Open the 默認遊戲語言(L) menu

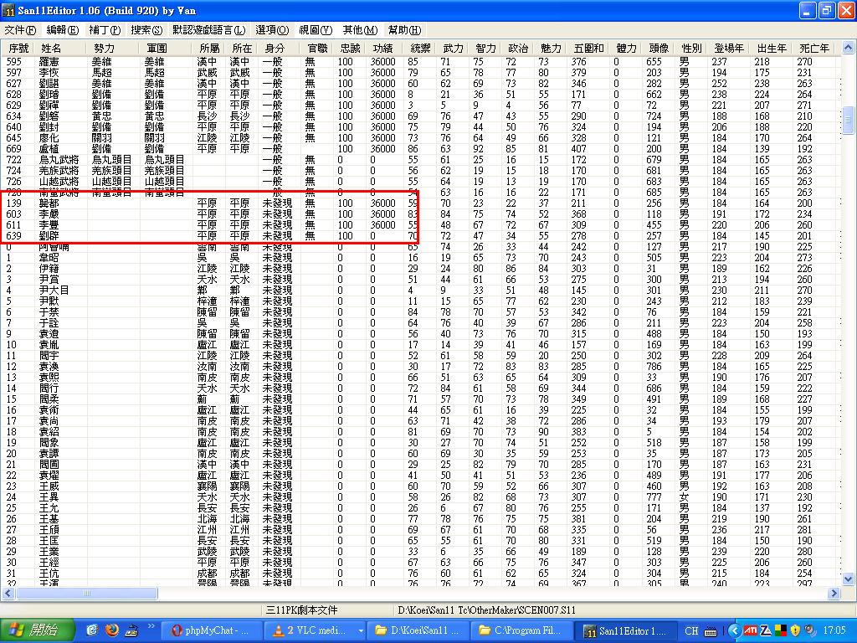pyautogui.click(x=208, y=30)
